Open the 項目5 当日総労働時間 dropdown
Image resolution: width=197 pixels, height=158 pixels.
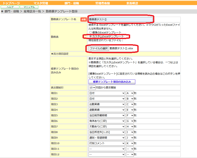107,115
